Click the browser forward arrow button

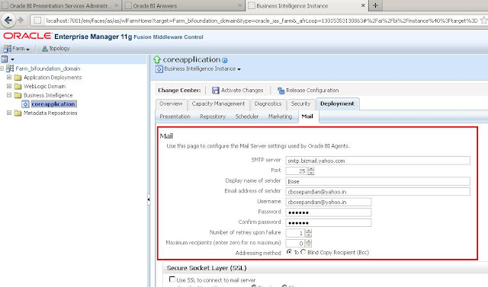point(21,21)
